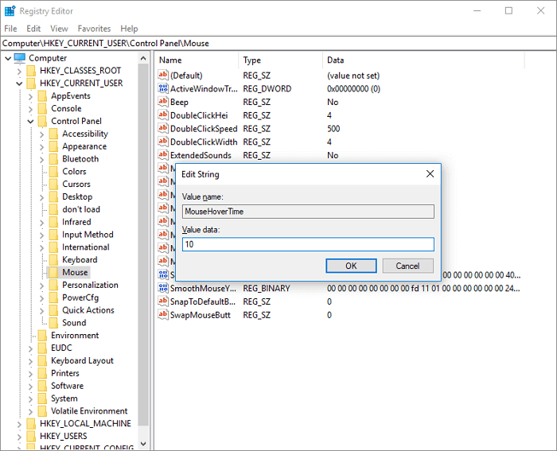Collapse the Control Panel tree node
The width and height of the screenshot is (557, 451).
30,122
